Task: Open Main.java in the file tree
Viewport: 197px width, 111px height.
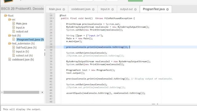Action: (x=22, y=23)
